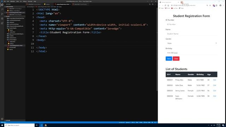
Task: Open the Terminal menu in VS Code
Action: [30, 1]
